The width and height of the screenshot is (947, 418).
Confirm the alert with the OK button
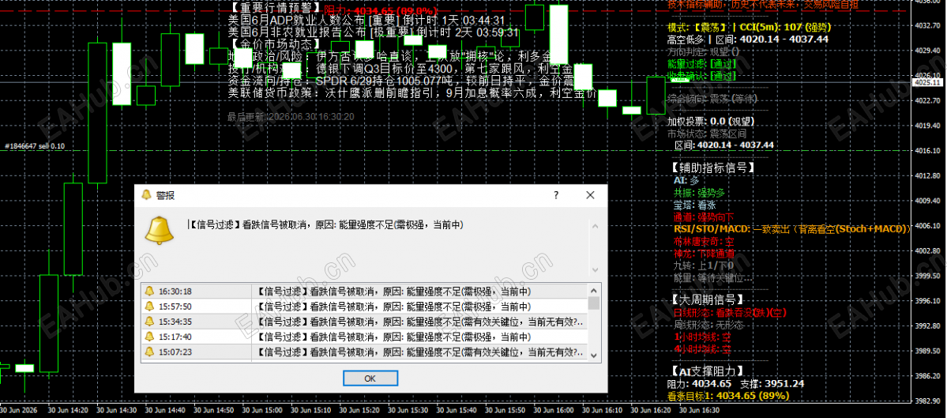coord(370,378)
